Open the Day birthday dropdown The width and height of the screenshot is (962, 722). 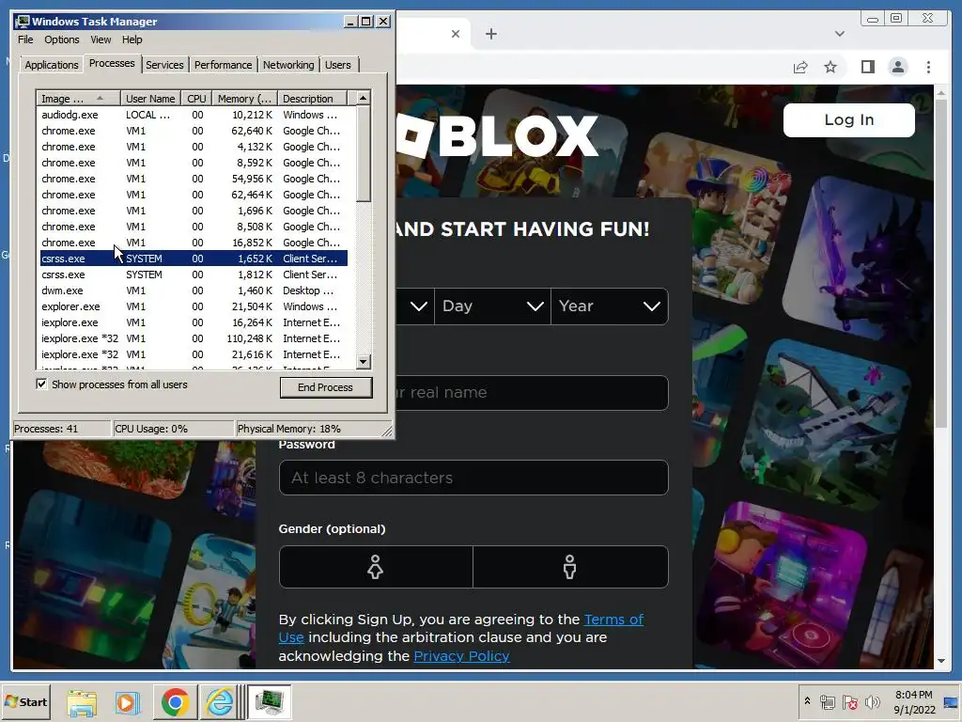[492, 306]
